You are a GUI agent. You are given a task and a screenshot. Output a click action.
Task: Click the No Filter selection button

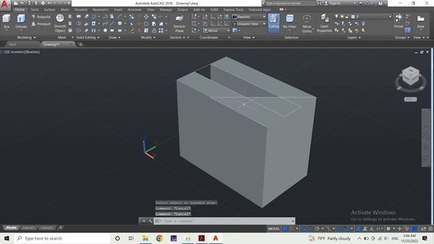click(290, 22)
